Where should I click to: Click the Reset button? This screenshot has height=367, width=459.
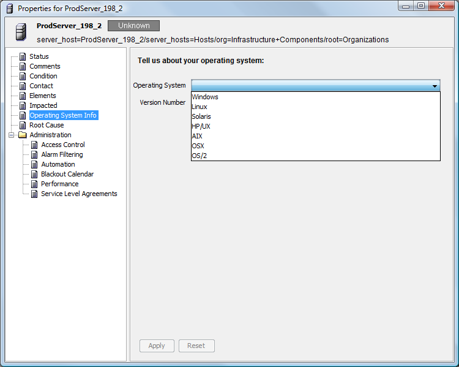196,346
